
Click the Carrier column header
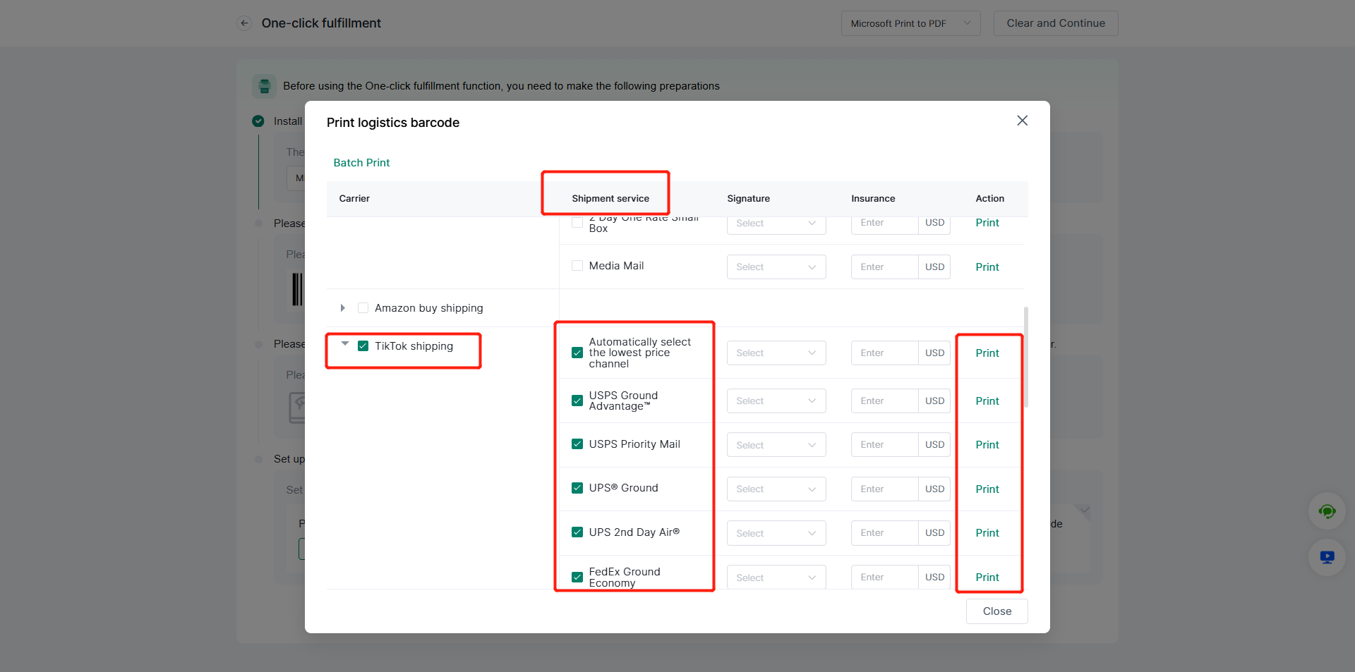coord(354,199)
